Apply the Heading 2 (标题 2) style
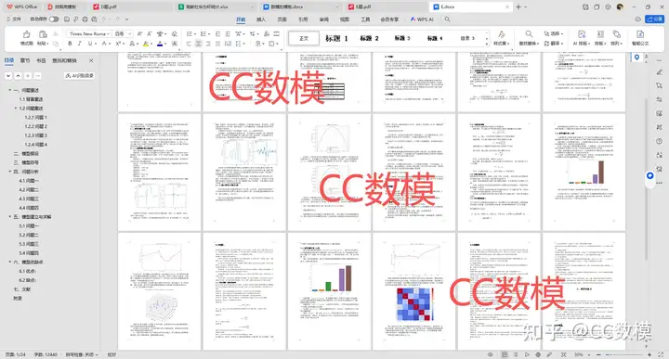Image resolution: width=669 pixels, height=359 pixels. pyautogui.click(x=369, y=38)
